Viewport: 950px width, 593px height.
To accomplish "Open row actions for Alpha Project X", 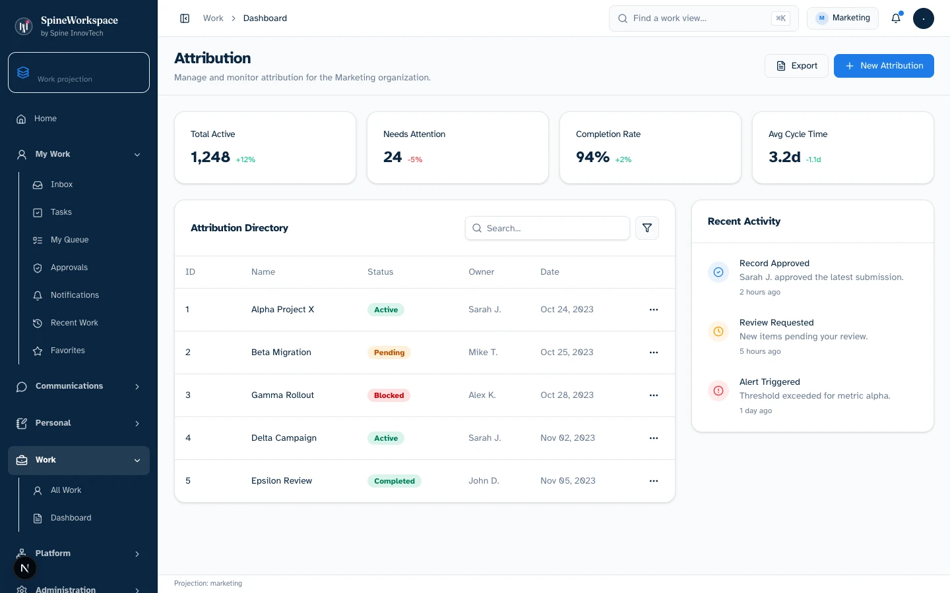I will click(654, 310).
